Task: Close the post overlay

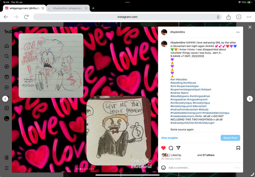Action: [250, 27]
